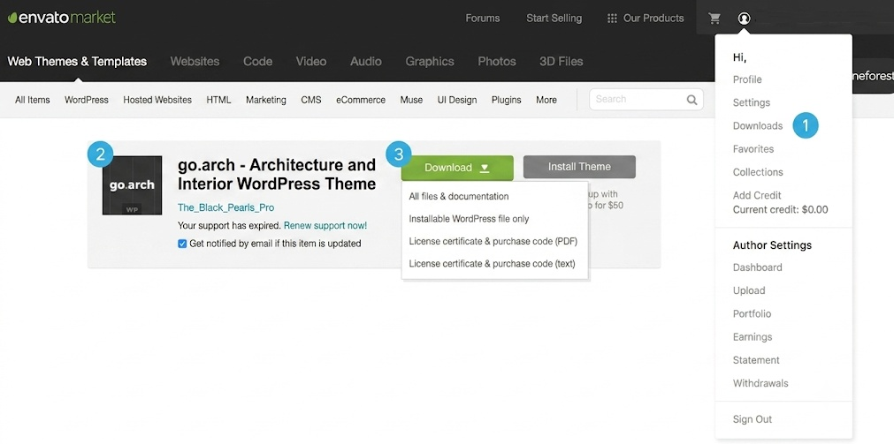This screenshot has height=444, width=894.
Task: Switch to the 3D Files tab
Action: [561, 62]
